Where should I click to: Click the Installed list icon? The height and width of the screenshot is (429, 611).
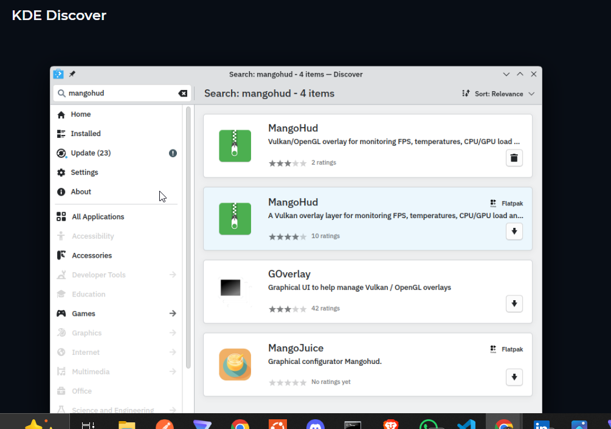[x=61, y=134]
